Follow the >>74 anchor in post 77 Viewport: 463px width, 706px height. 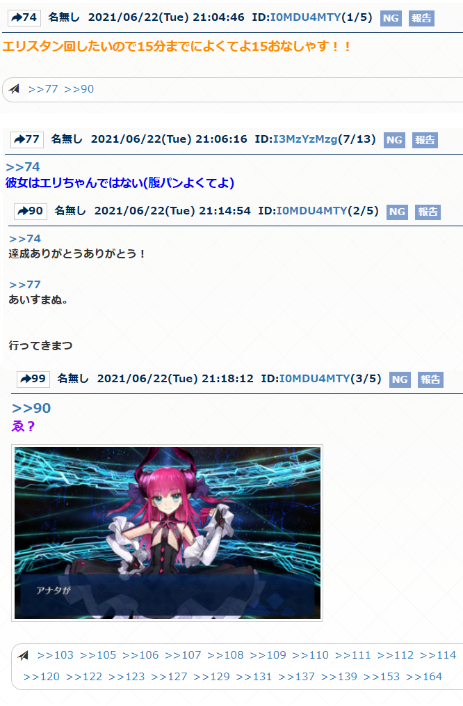pyautogui.click(x=23, y=167)
